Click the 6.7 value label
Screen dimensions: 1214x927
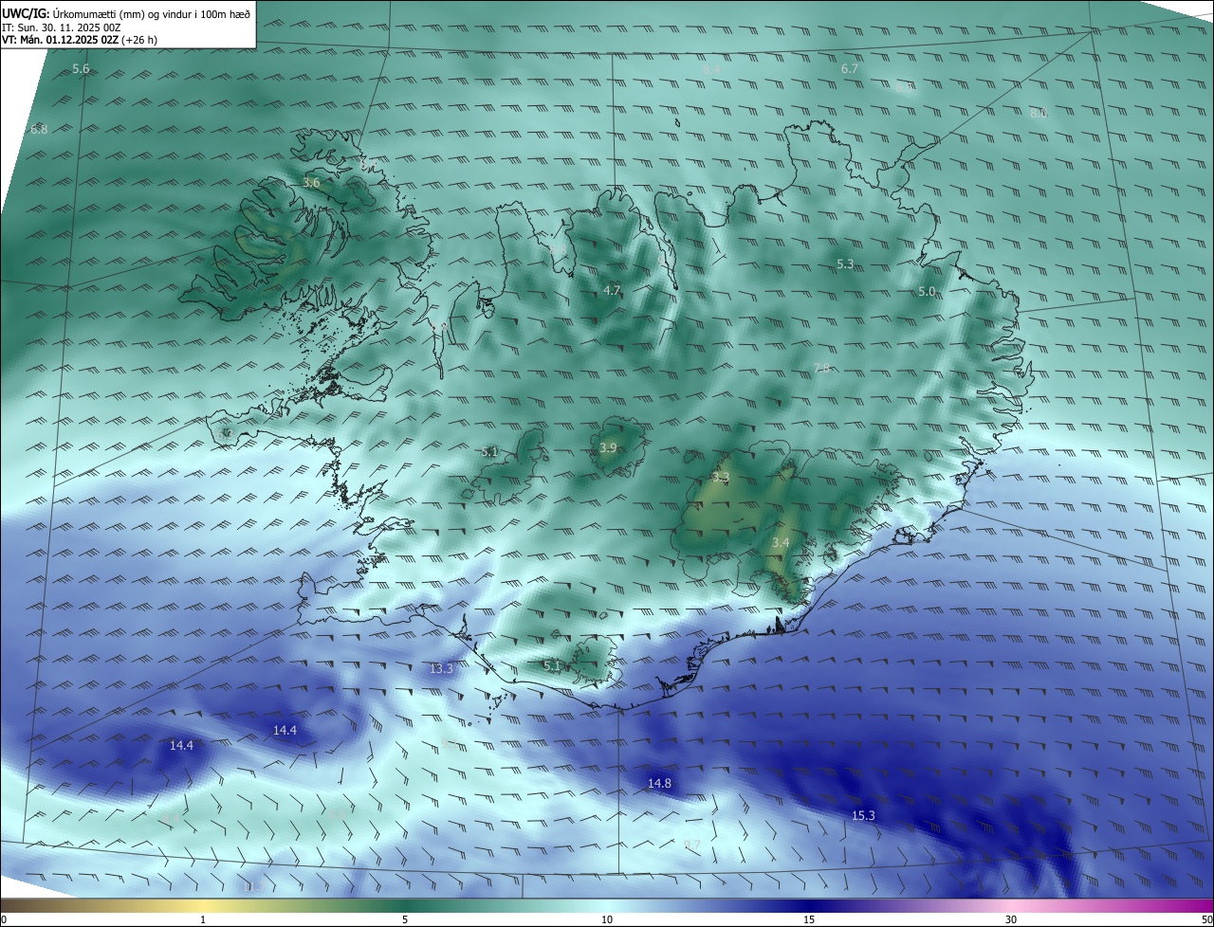850,69
